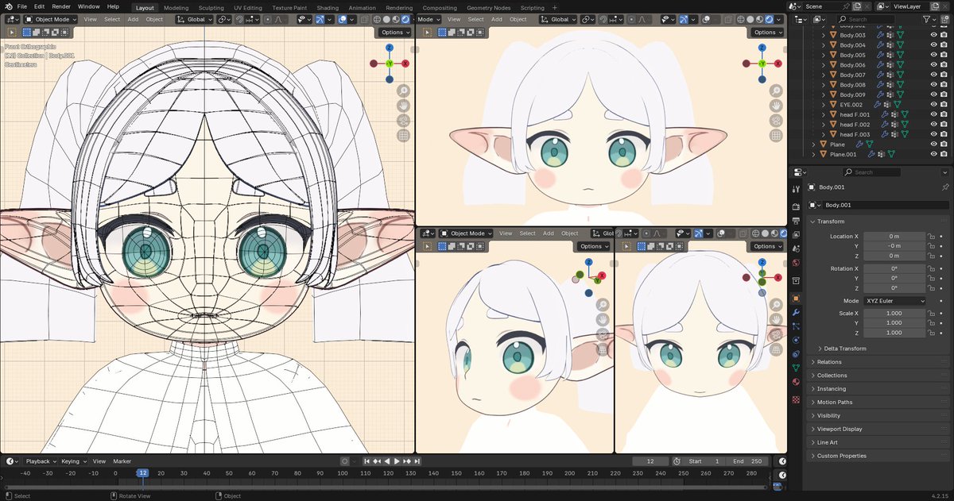Lock the Location X value
This screenshot has height=501, width=954.
(x=932, y=237)
